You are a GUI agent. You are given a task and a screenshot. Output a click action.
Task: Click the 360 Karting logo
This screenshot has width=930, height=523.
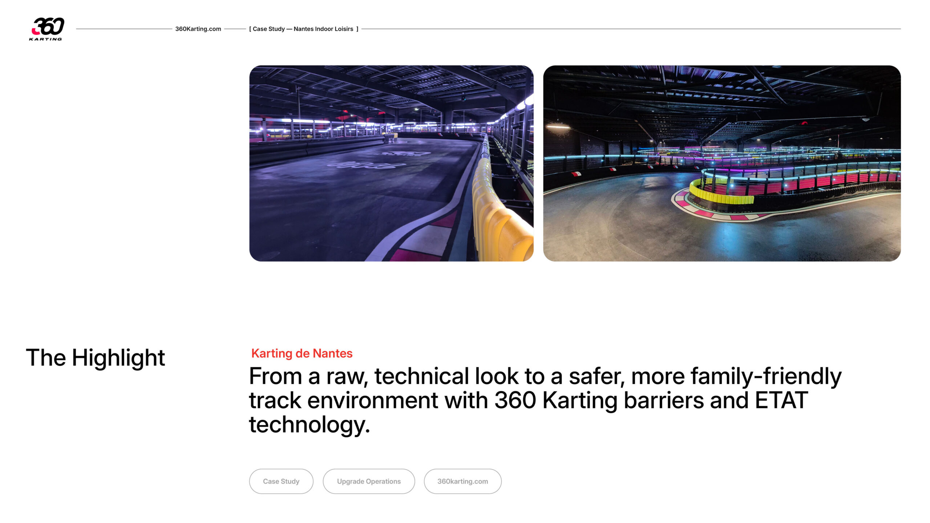pyautogui.click(x=46, y=29)
